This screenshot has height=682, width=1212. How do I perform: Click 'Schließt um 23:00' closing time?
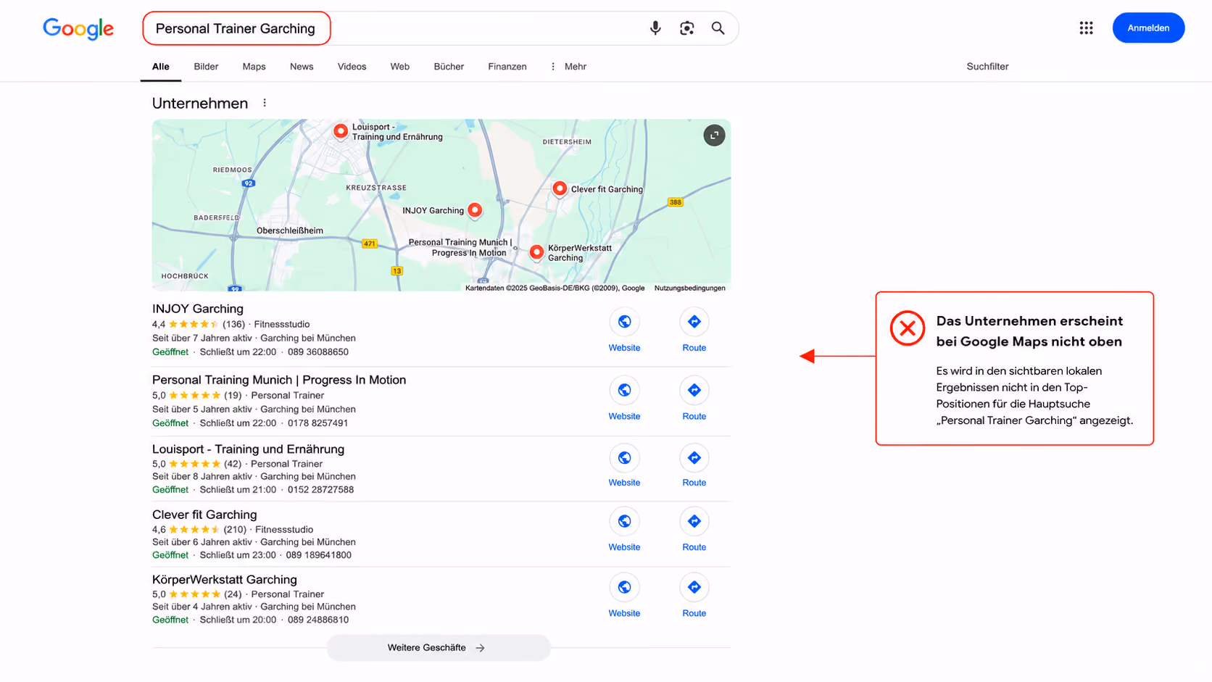(238, 555)
